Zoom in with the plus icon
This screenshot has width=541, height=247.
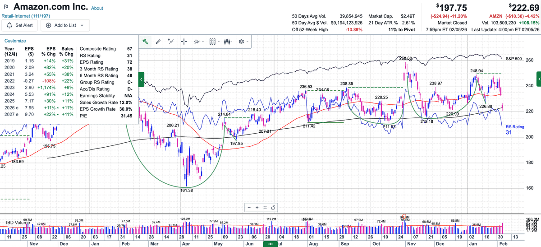click(257, 207)
